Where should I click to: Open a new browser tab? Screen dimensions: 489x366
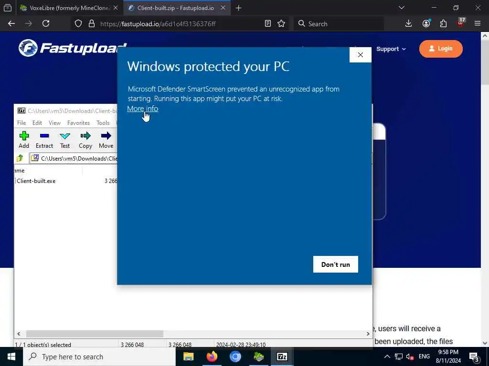click(239, 8)
